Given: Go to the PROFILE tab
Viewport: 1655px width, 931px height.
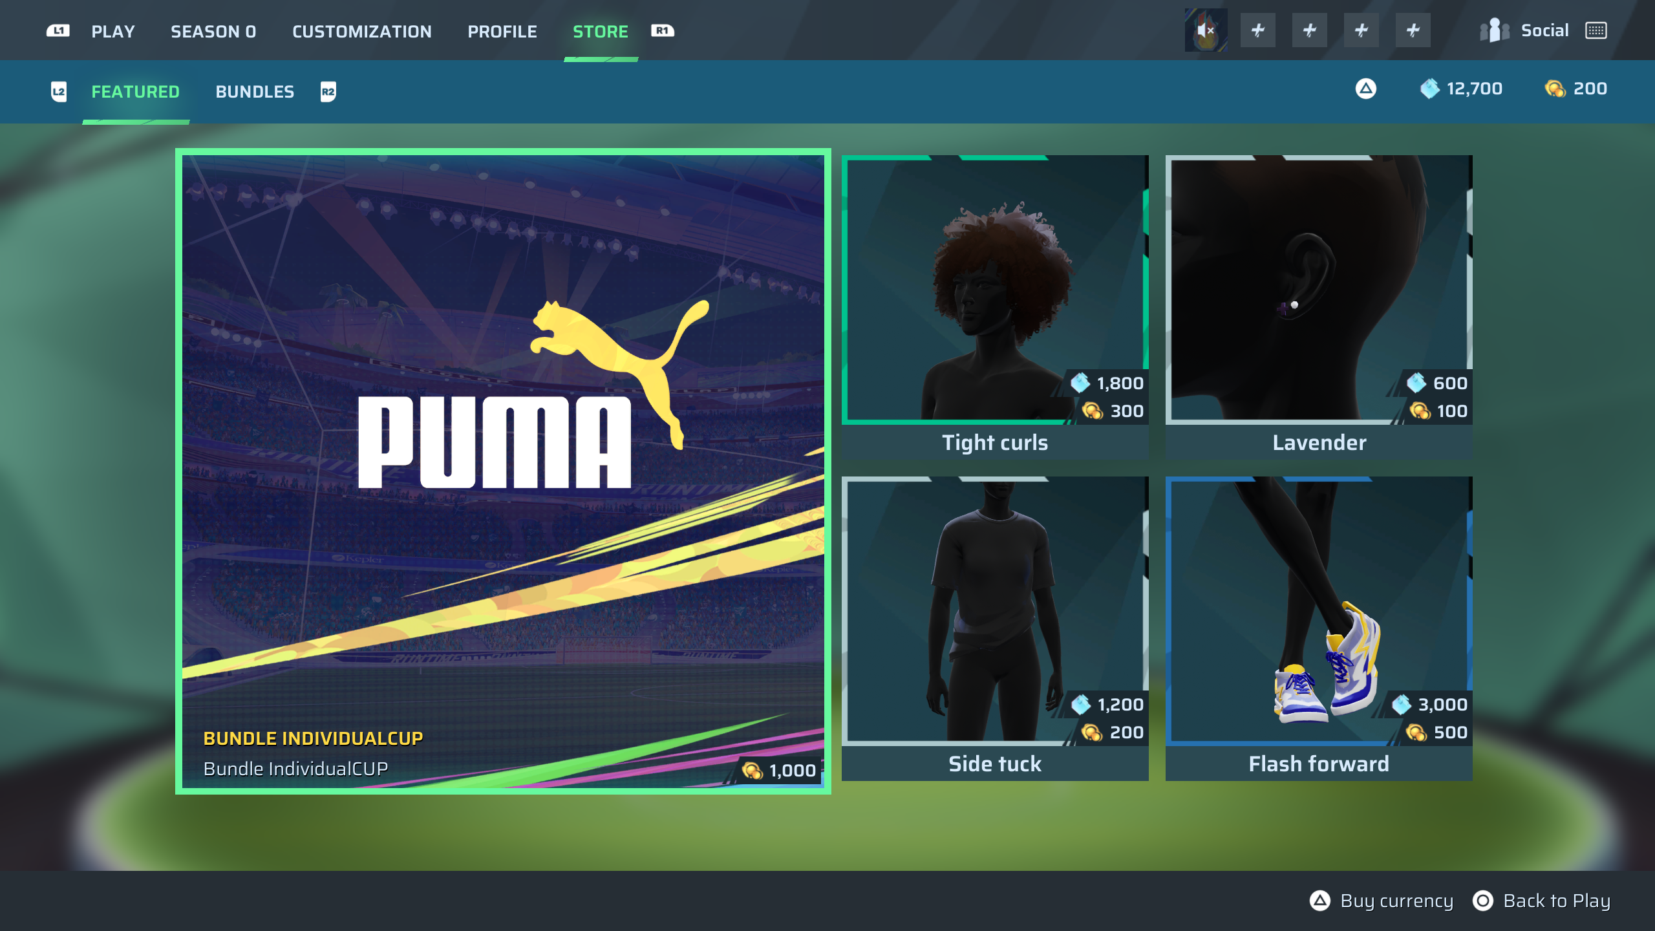Looking at the screenshot, I should pyautogui.click(x=502, y=31).
